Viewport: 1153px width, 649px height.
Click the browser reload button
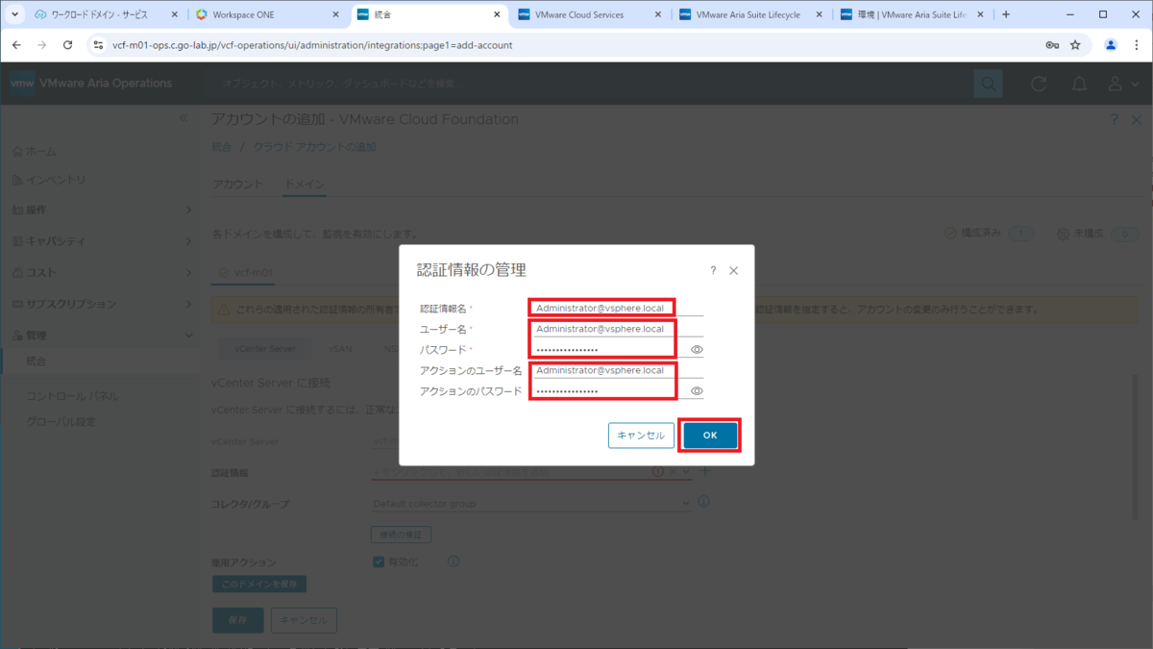[x=67, y=45]
